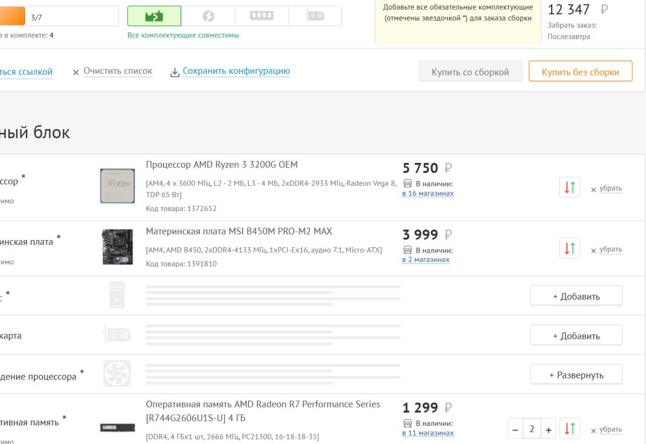View the 2 stores availability link
The width and height of the screenshot is (646, 444).
pyautogui.click(x=426, y=260)
